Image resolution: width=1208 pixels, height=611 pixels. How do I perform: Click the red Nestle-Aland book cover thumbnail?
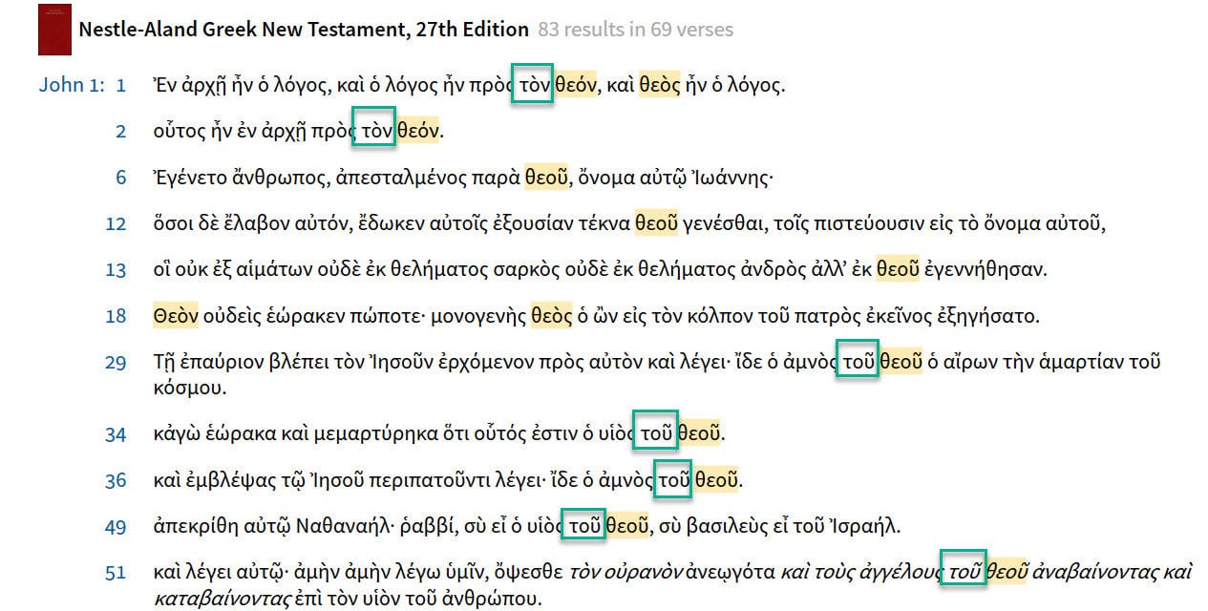53,30
